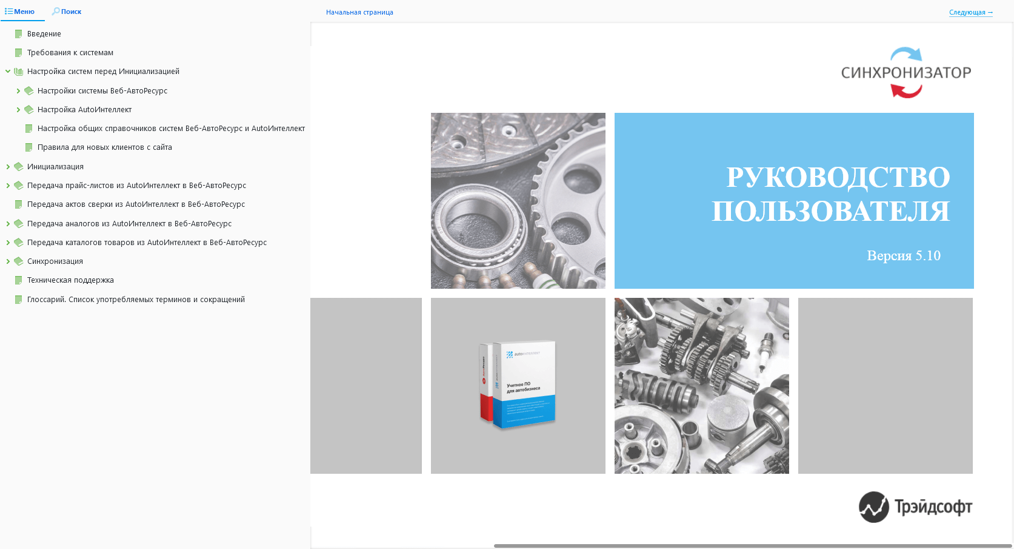Viewport: 1014px width, 549px height.
Task: Click the Трэйдсофт company logo
Action: click(x=915, y=507)
